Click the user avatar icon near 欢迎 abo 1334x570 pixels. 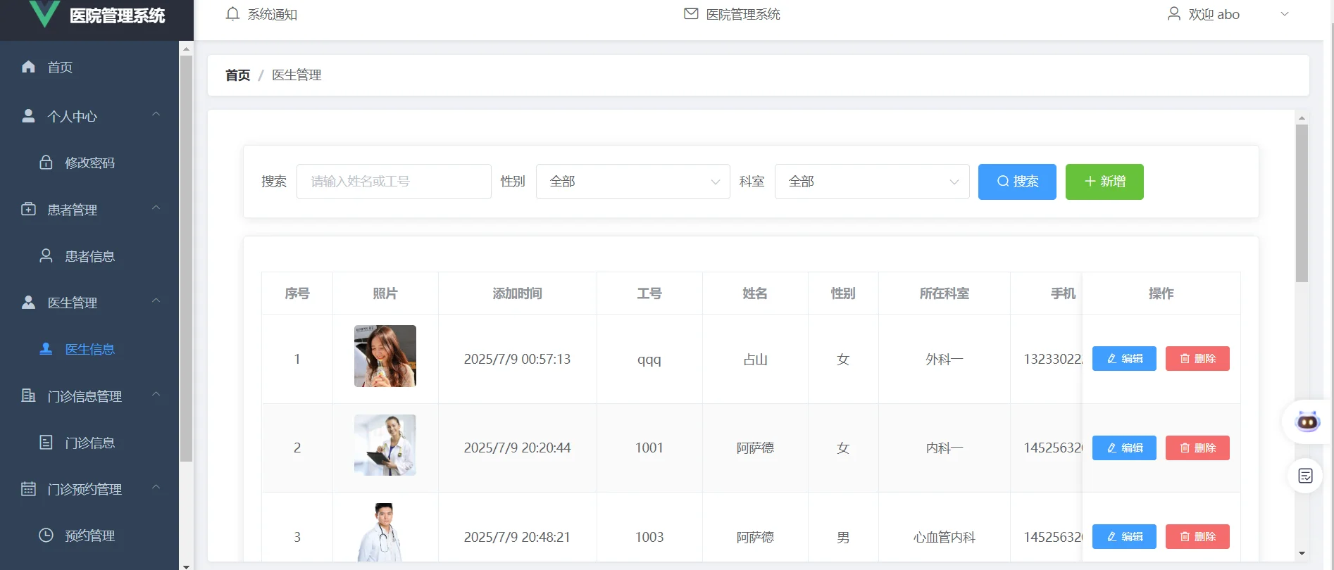(x=1173, y=14)
